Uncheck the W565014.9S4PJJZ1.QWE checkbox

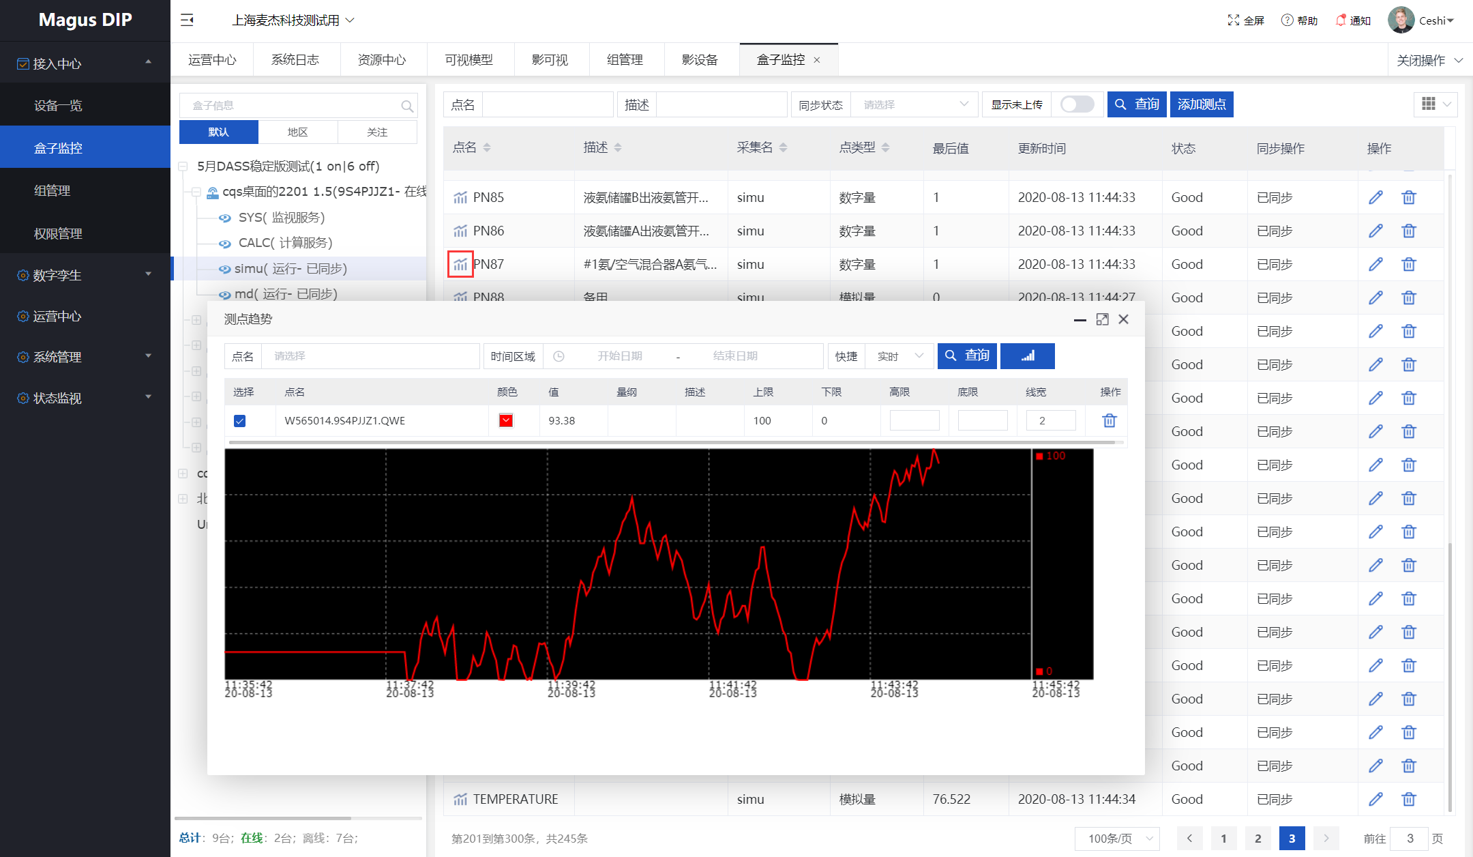[x=239, y=421]
